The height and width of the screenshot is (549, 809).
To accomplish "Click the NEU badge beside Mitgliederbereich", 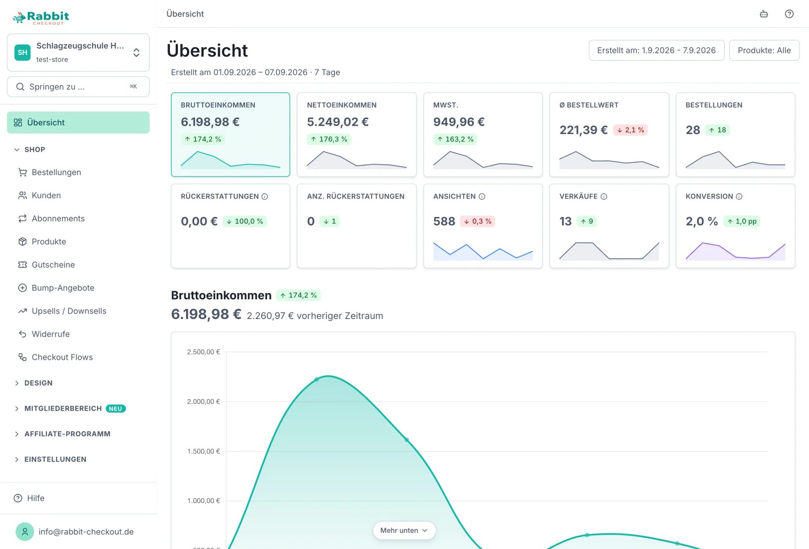I will (116, 409).
